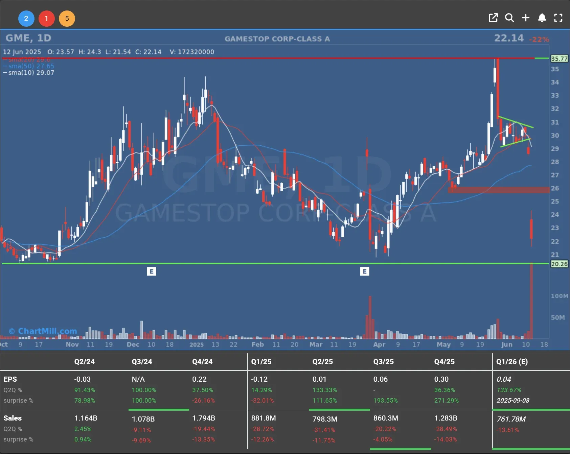Click the estimated date 2025-09-08
The width and height of the screenshot is (570, 454).
513,400
